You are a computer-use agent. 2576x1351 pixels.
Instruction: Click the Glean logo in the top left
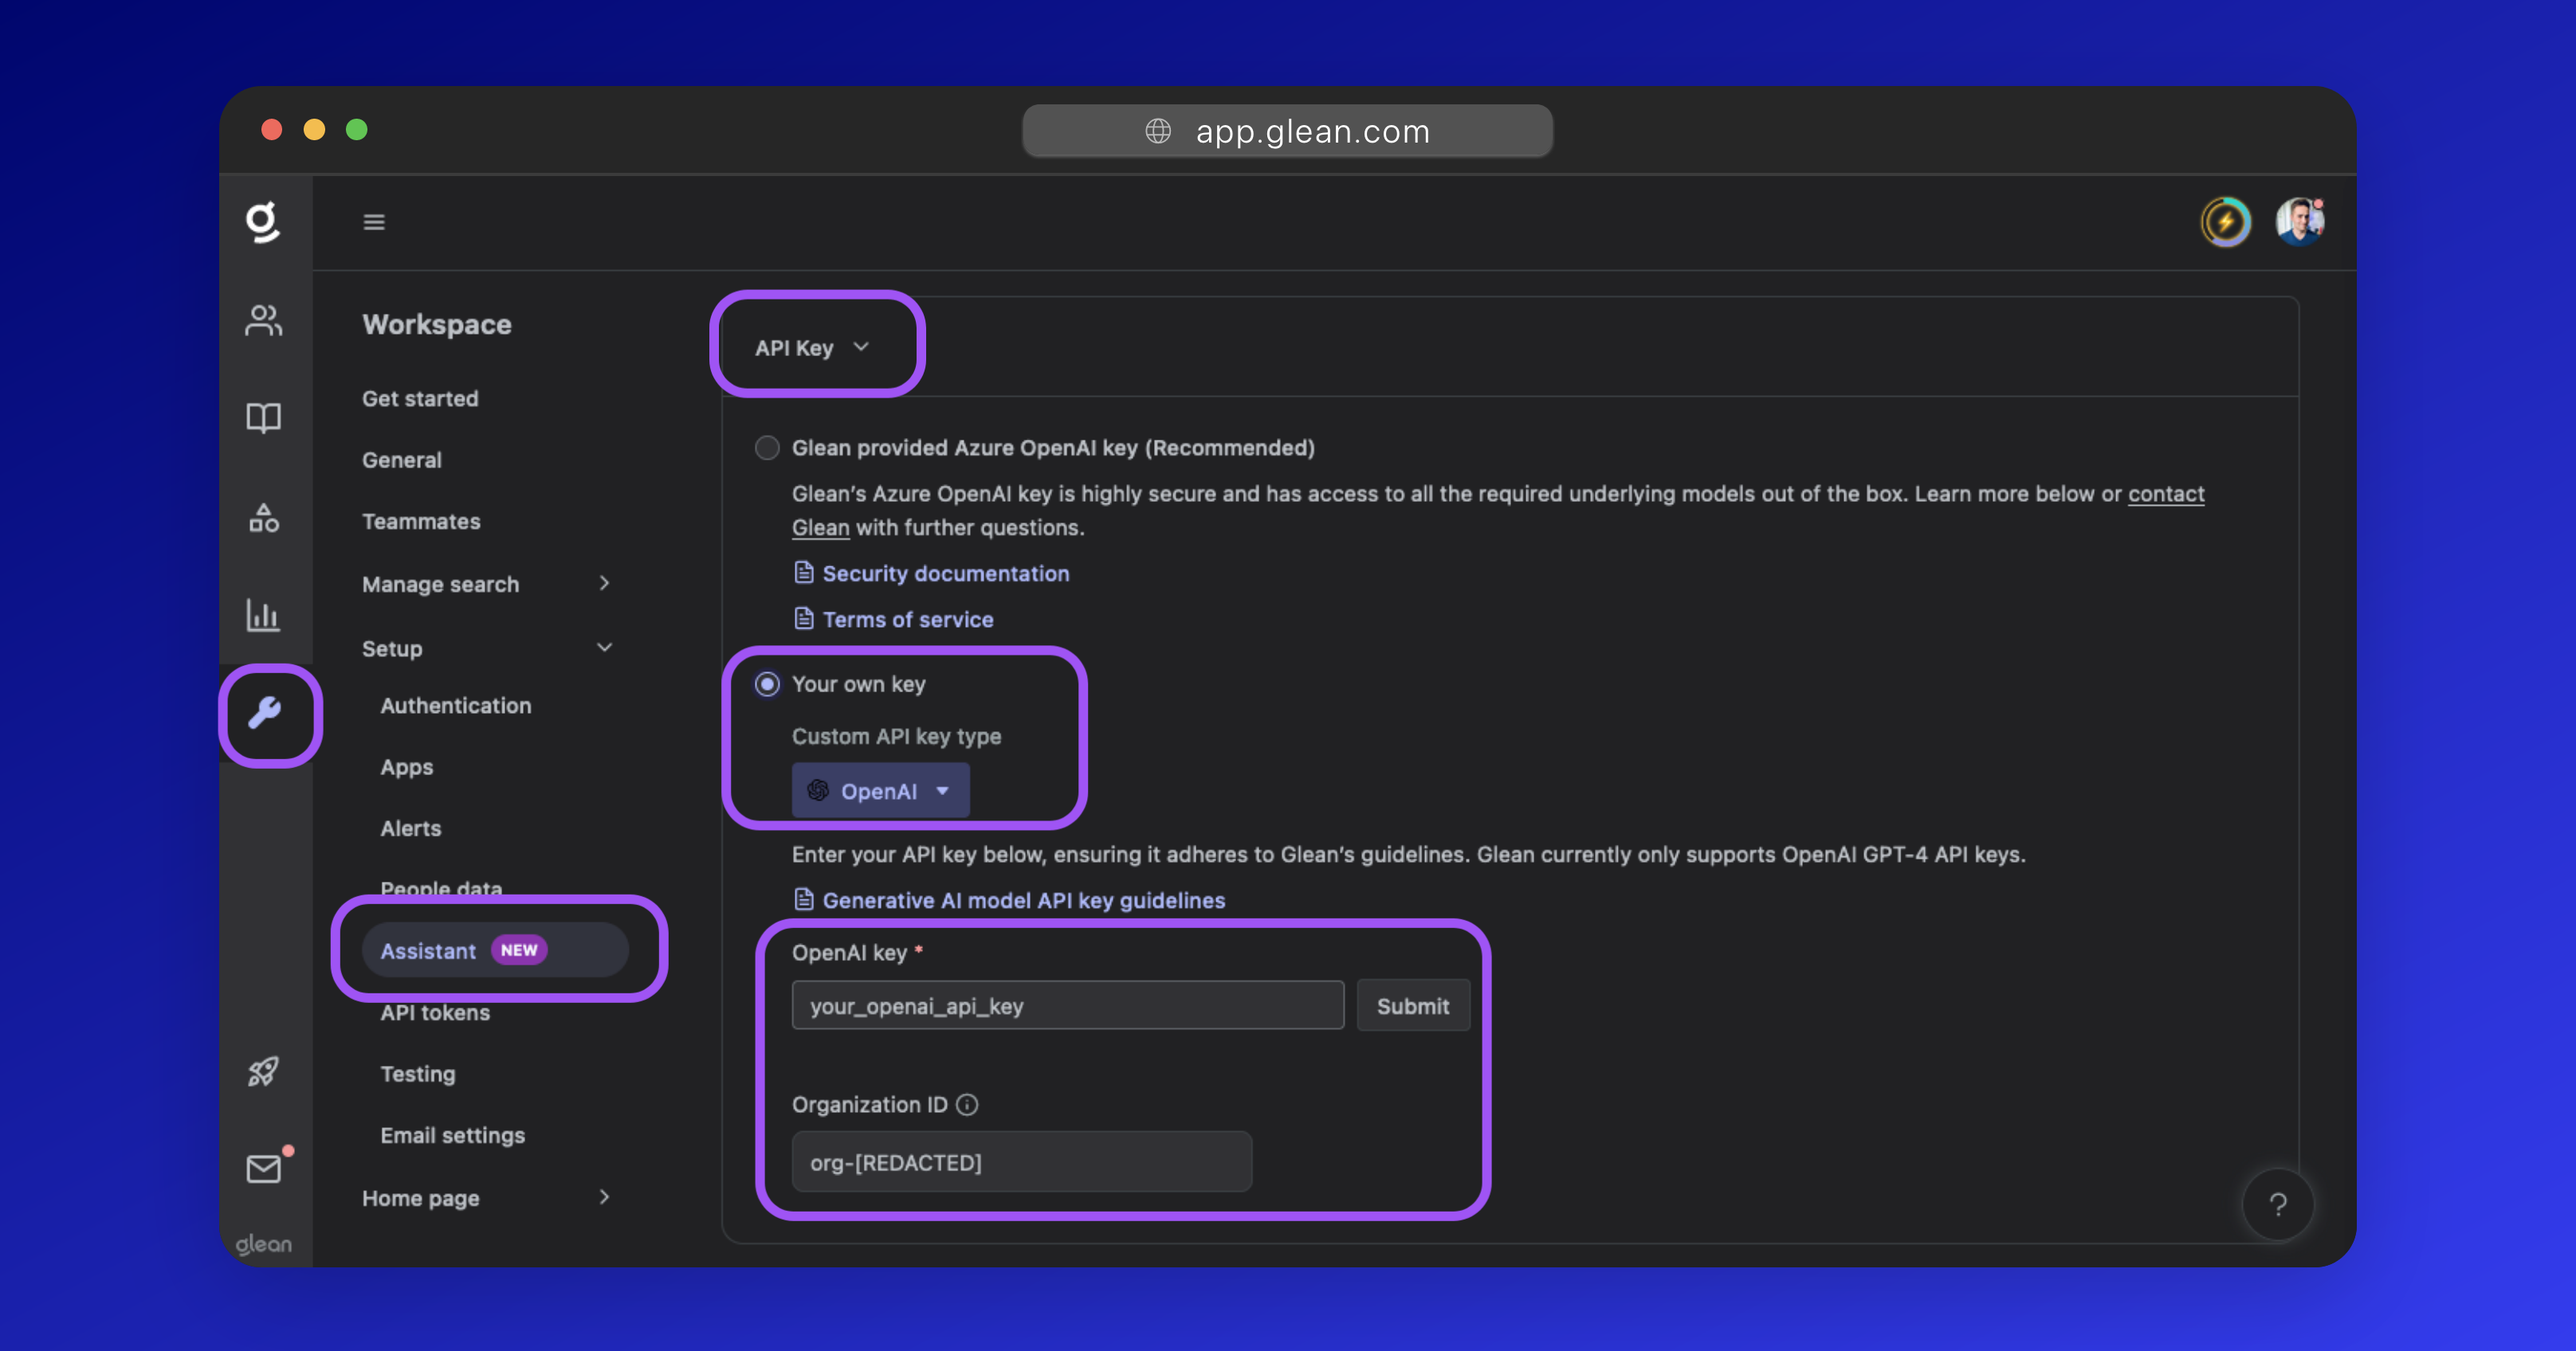(264, 221)
